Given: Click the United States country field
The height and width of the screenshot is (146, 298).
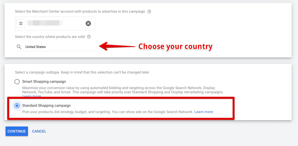Looking at the screenshot, I should coord(58,47).
